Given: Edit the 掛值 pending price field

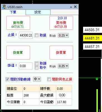Looking at the screenshot, I should click(x=26, y=66).
